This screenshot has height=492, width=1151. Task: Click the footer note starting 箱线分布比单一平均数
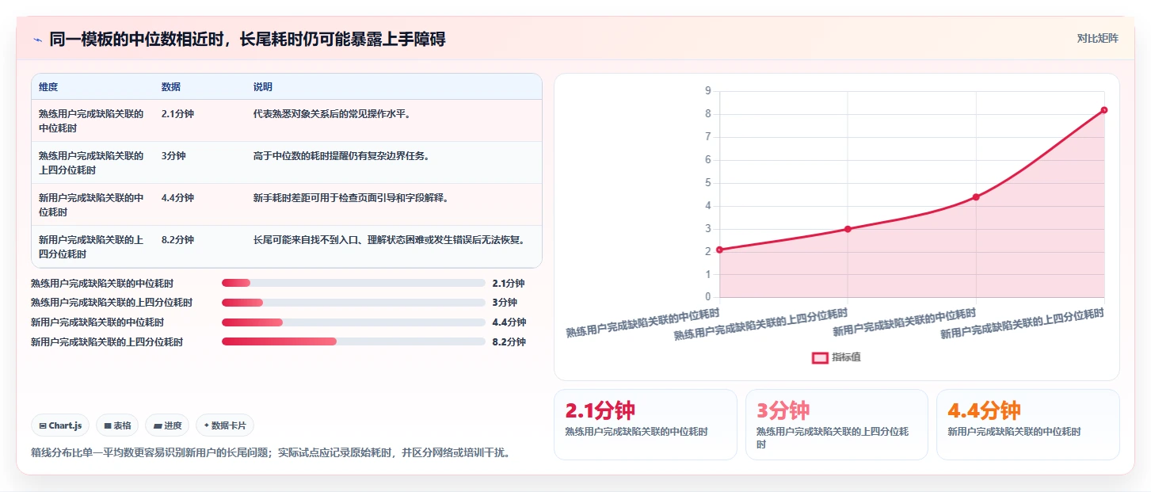point(271,453)
